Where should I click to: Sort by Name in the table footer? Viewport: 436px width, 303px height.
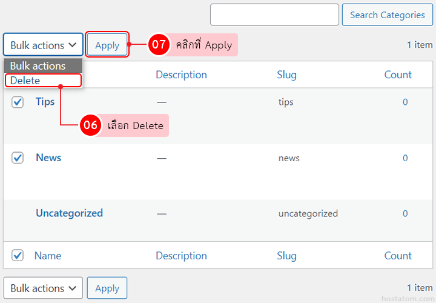[48, 256]
